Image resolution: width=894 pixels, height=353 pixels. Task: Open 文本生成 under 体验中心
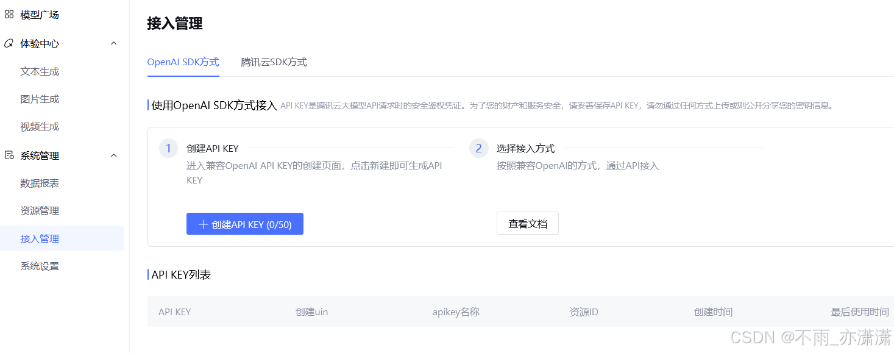point(39,71)
